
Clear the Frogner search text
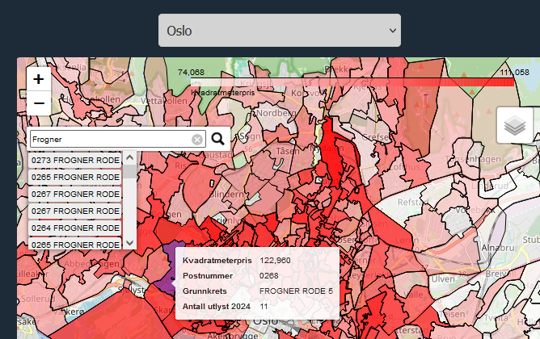(x=197, y=140)
